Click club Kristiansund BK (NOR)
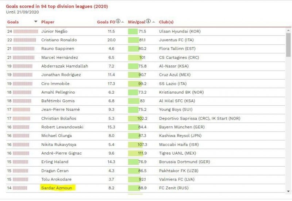The height and width of the screenshot is (201, 292). tap(181, 92)
